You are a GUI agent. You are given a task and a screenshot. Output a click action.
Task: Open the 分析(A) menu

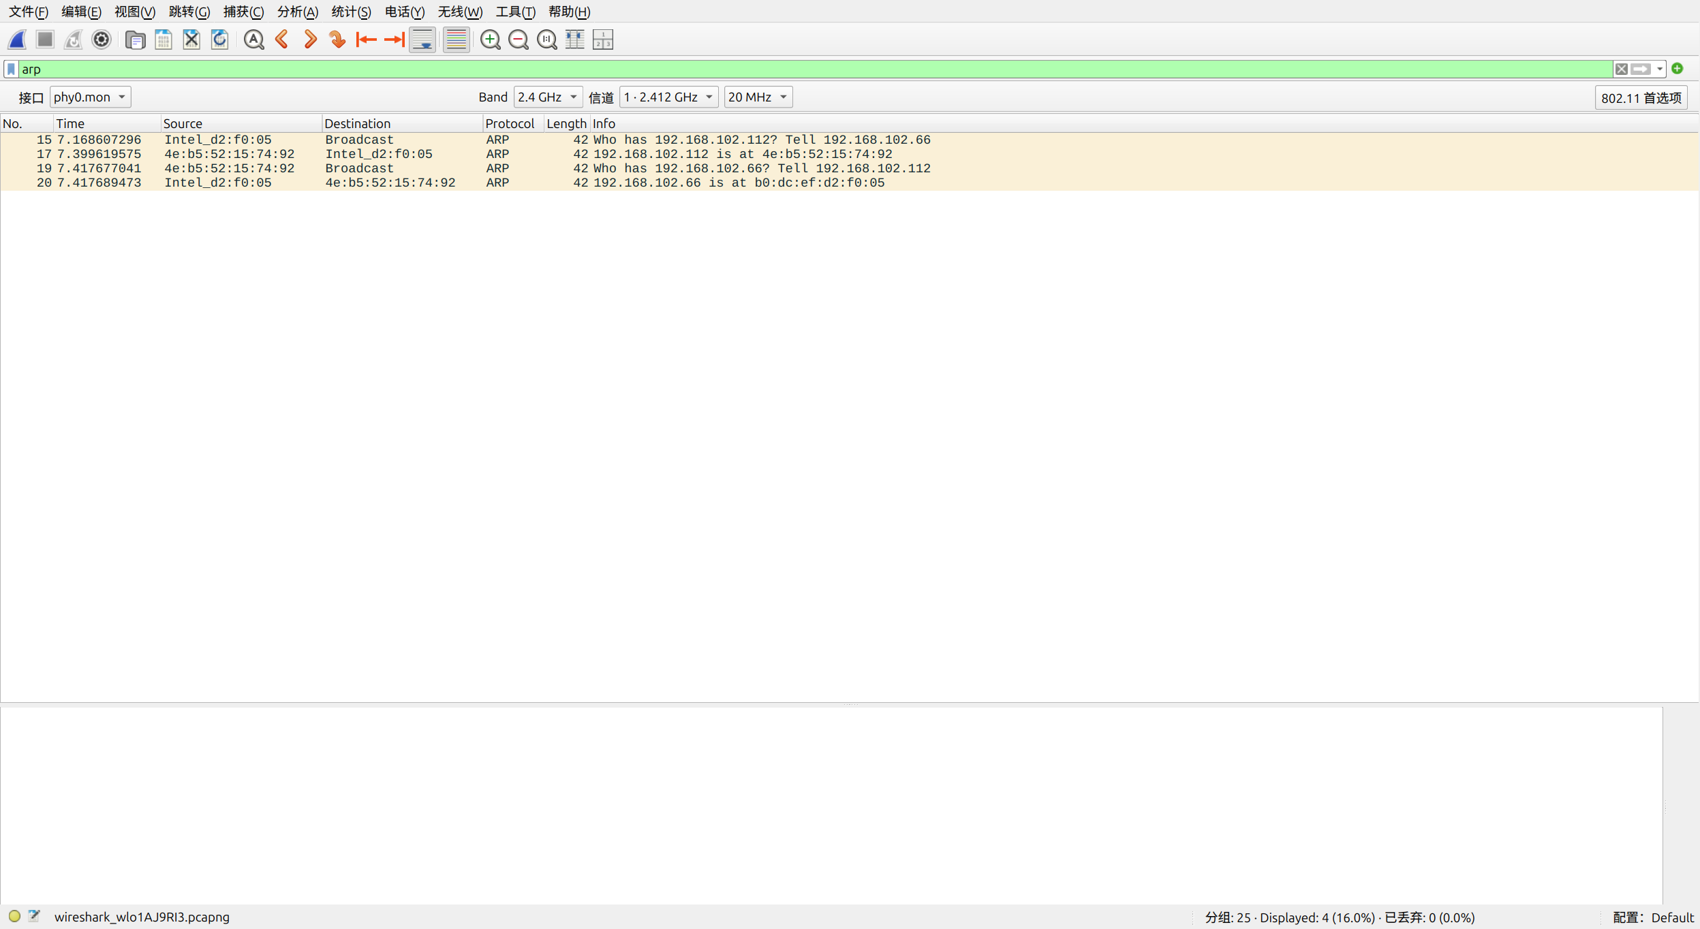298,12
